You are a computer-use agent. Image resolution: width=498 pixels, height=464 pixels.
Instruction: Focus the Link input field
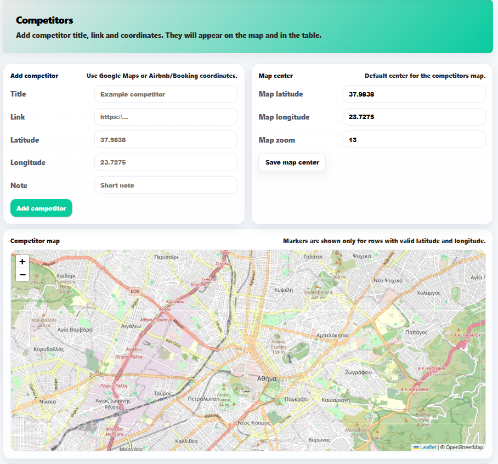[166, 117]
